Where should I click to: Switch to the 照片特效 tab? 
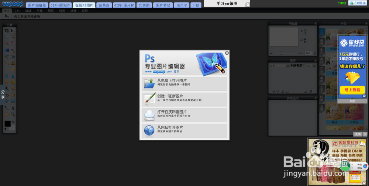[163, 5]
